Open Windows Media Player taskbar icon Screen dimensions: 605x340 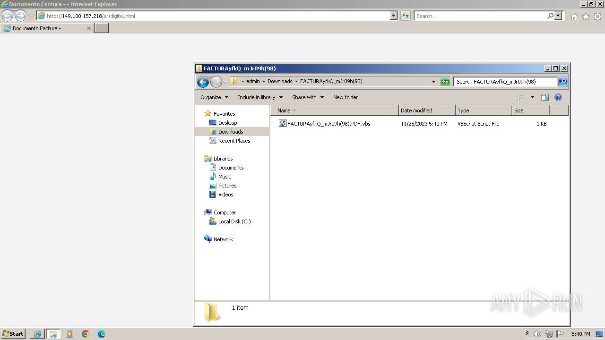(69, 334)
